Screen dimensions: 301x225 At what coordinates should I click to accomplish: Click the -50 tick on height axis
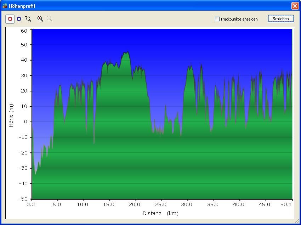point(23,199)
